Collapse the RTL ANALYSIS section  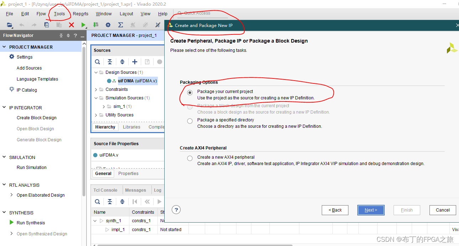(4, 185)
